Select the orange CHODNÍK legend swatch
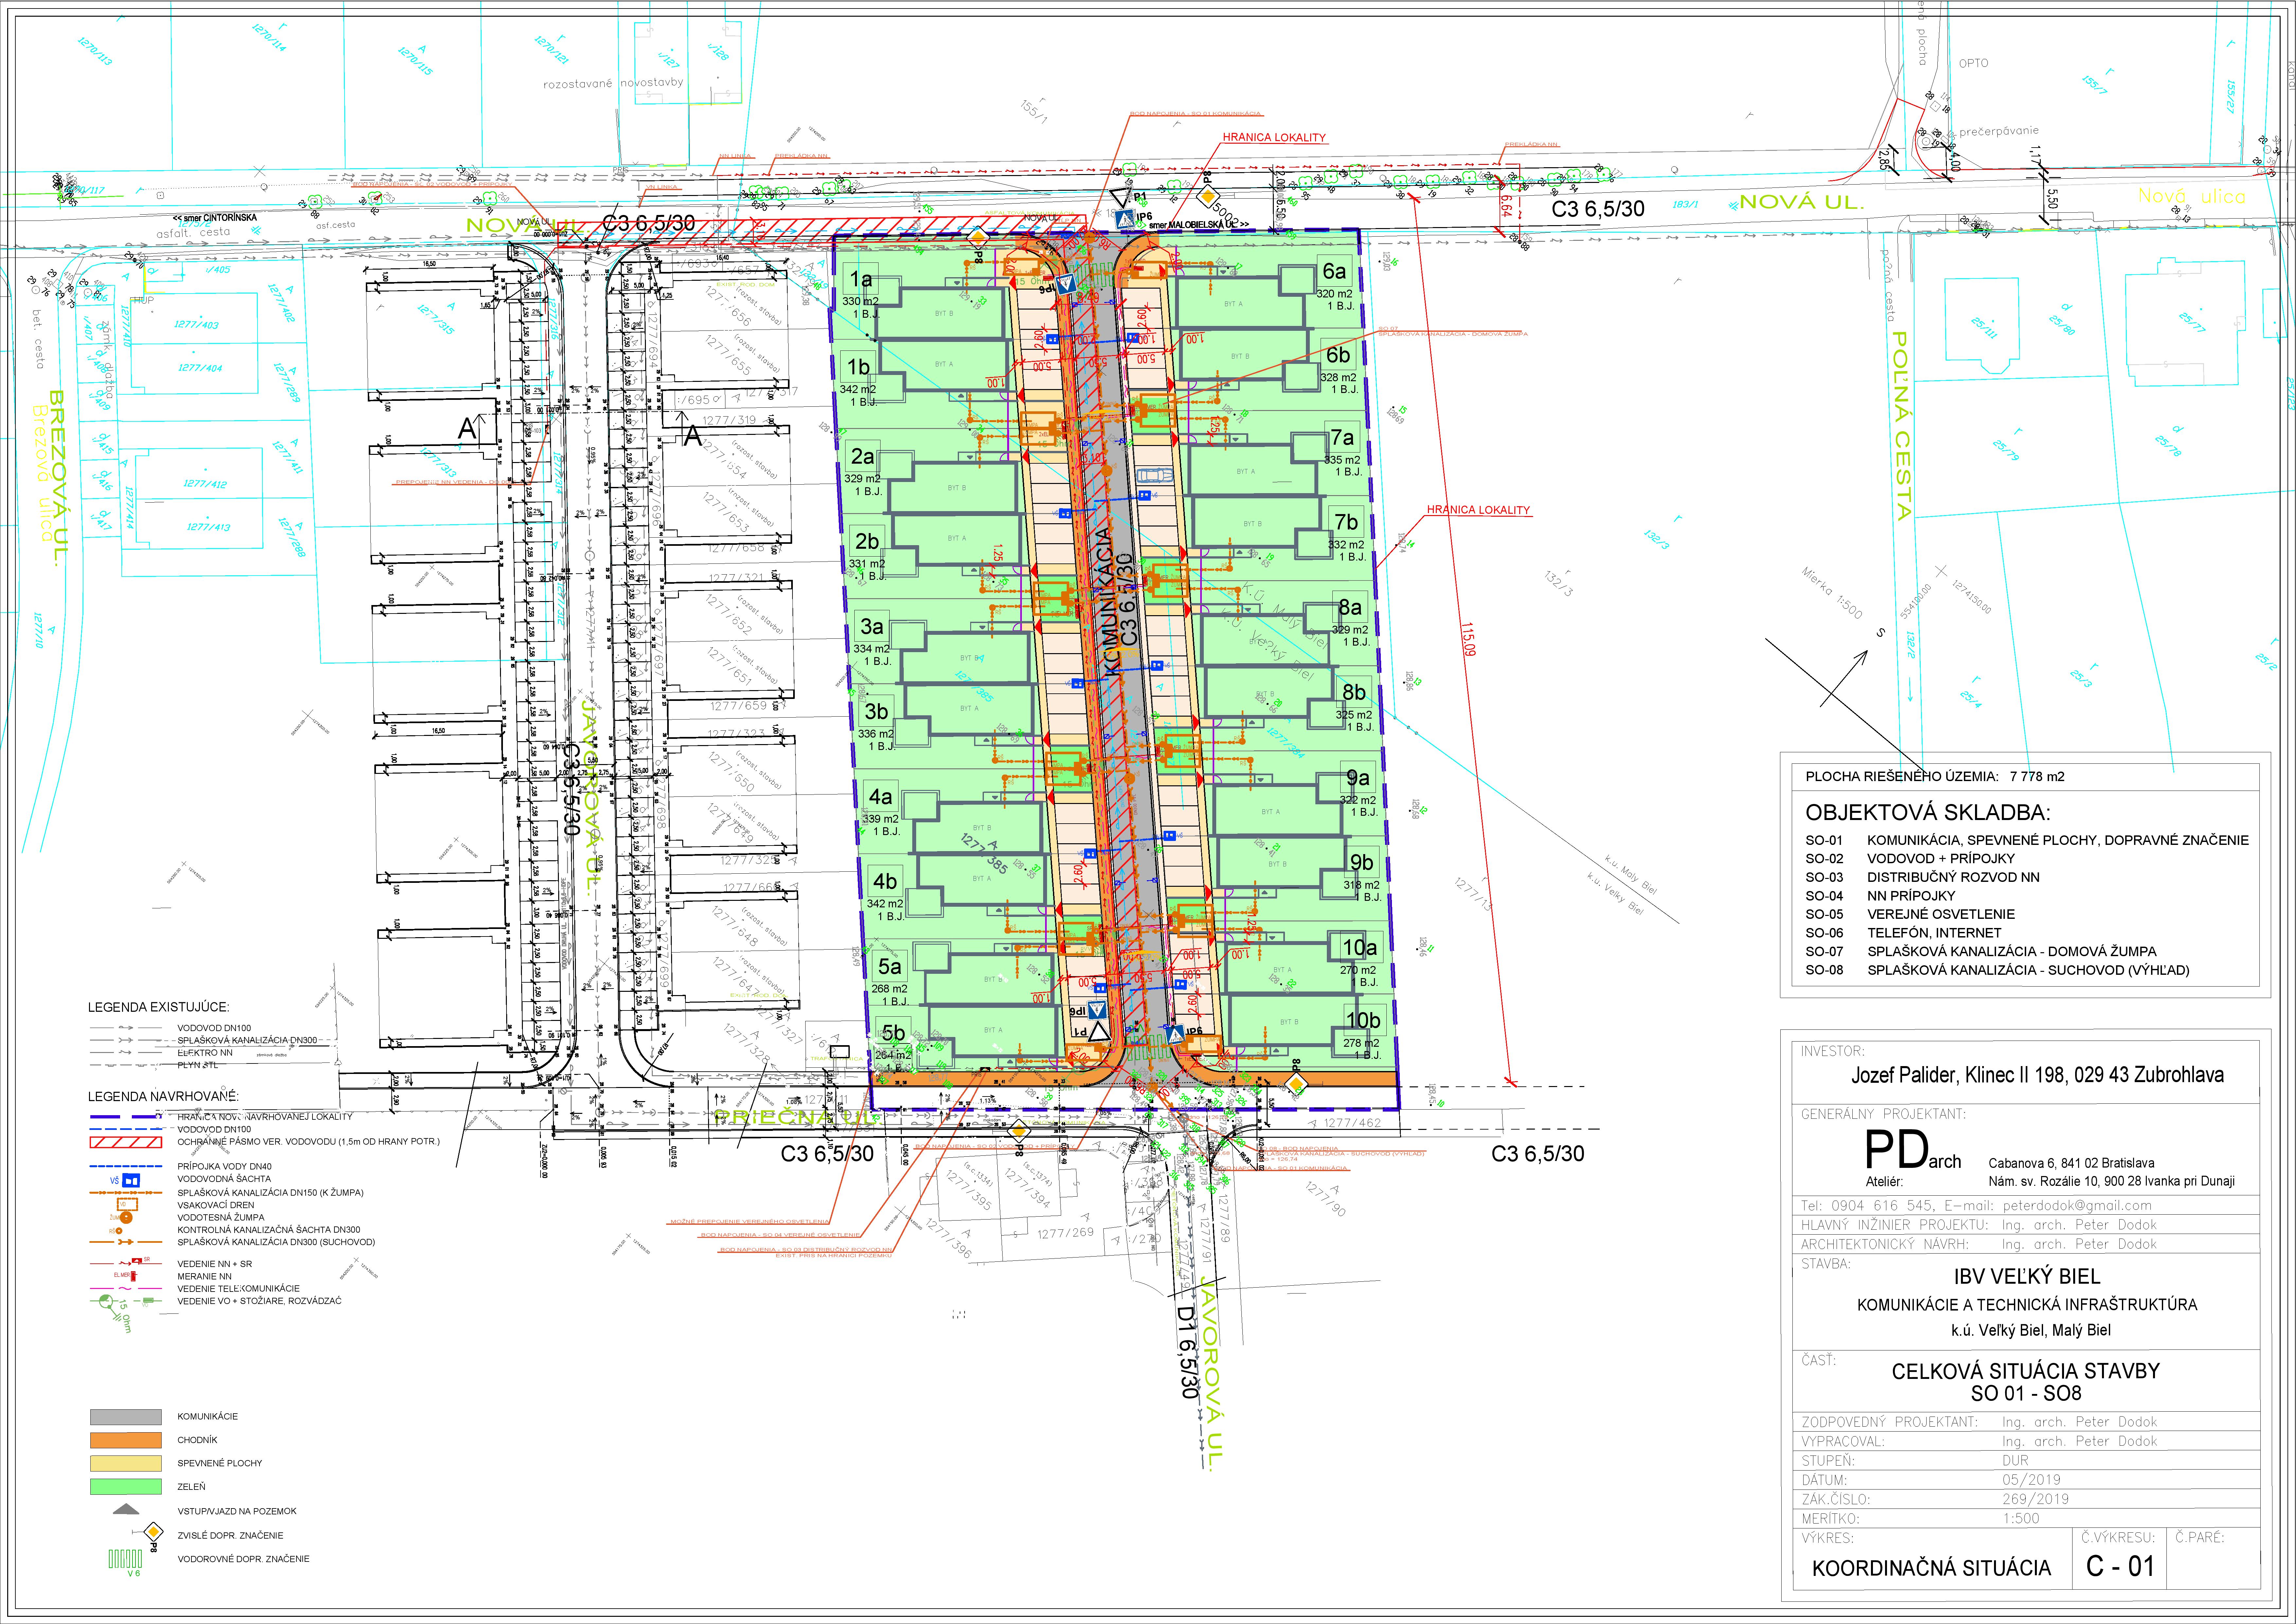The height and width of the screenshot is (1624, 2296). [126, 1440]
